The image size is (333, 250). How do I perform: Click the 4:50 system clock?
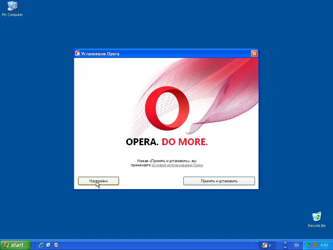point(324,245)
